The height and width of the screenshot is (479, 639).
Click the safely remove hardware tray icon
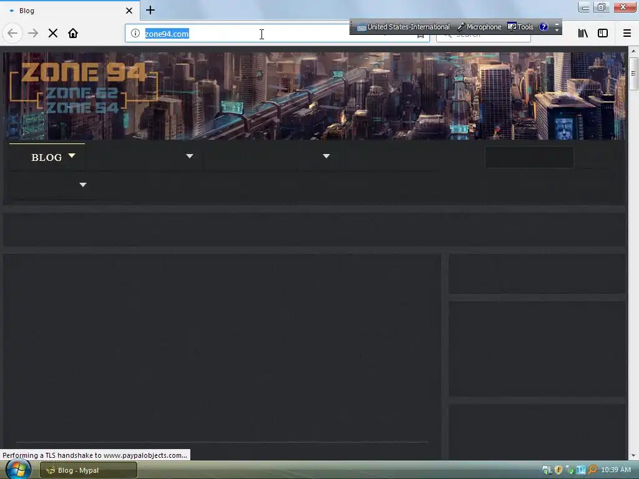[570, 470]
